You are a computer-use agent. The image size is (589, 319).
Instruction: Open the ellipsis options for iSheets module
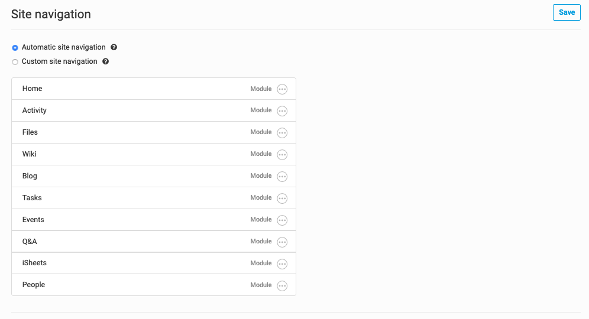pos(282,264)
